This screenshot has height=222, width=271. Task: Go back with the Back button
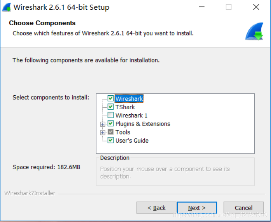click(x=156, y=208)
